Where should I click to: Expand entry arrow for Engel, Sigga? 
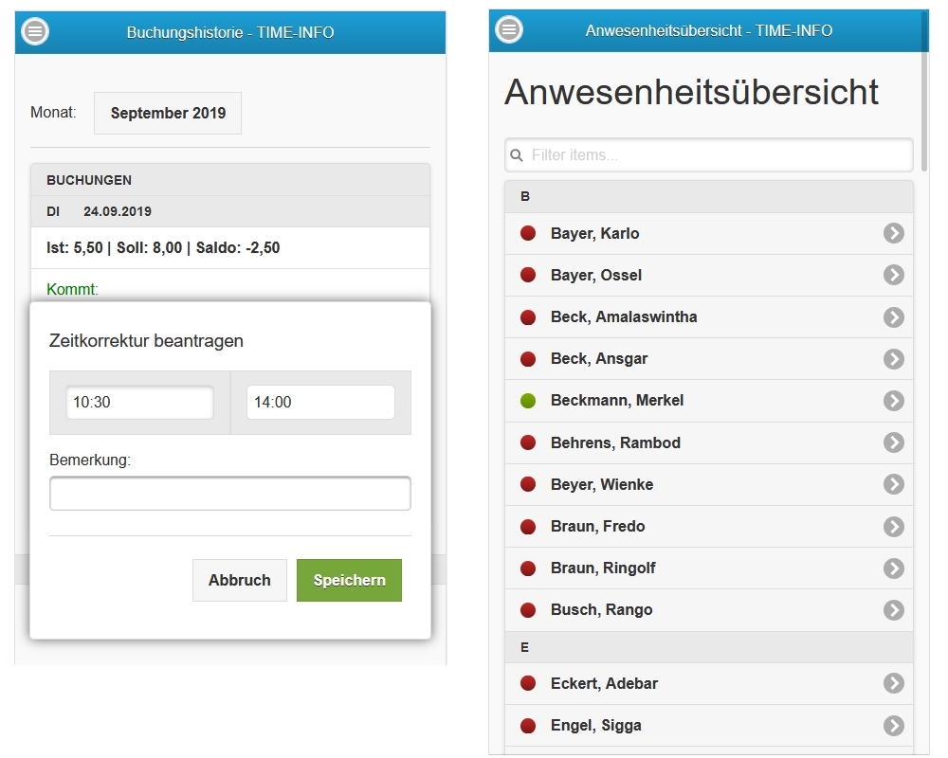click(893, 725)
